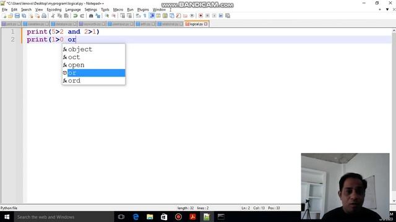Image resolution: width=396 pixels, height=222 pixels.
Task: Switch to the variables.py tab
Action: coord(36,24)
